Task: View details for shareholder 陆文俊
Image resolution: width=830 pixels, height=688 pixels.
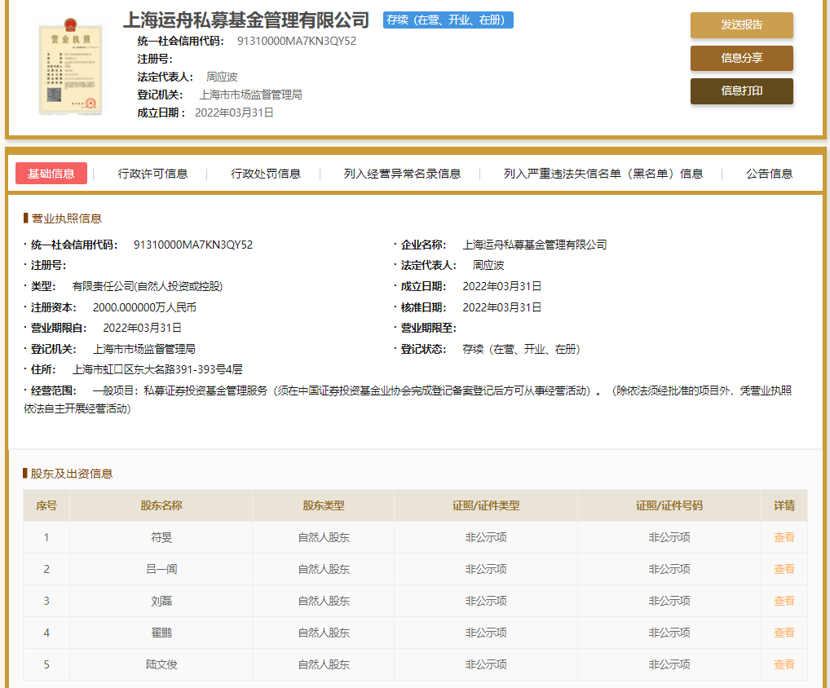Action: point(784,664)
